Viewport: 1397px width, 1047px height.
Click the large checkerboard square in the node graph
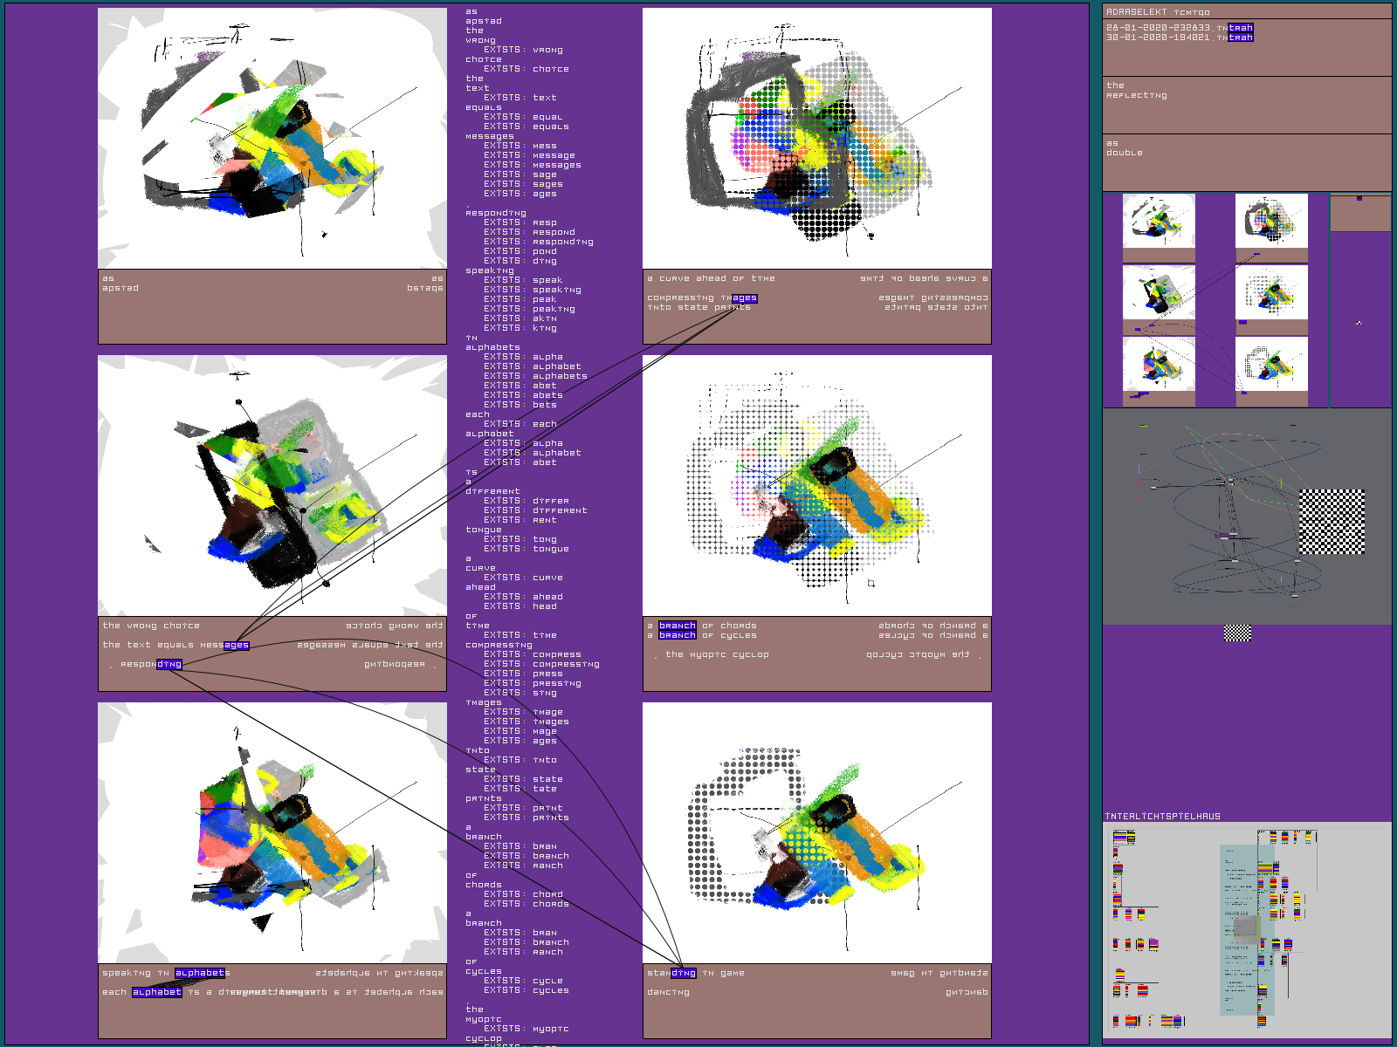click(x=1332, y=522)
